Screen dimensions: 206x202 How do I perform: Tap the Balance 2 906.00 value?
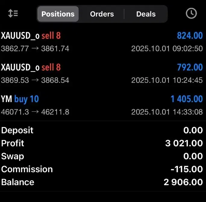183,182
